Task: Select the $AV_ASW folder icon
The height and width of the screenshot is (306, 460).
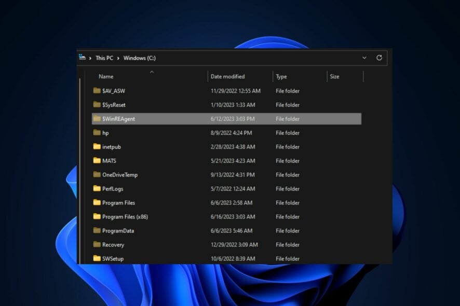Action: 97,91
